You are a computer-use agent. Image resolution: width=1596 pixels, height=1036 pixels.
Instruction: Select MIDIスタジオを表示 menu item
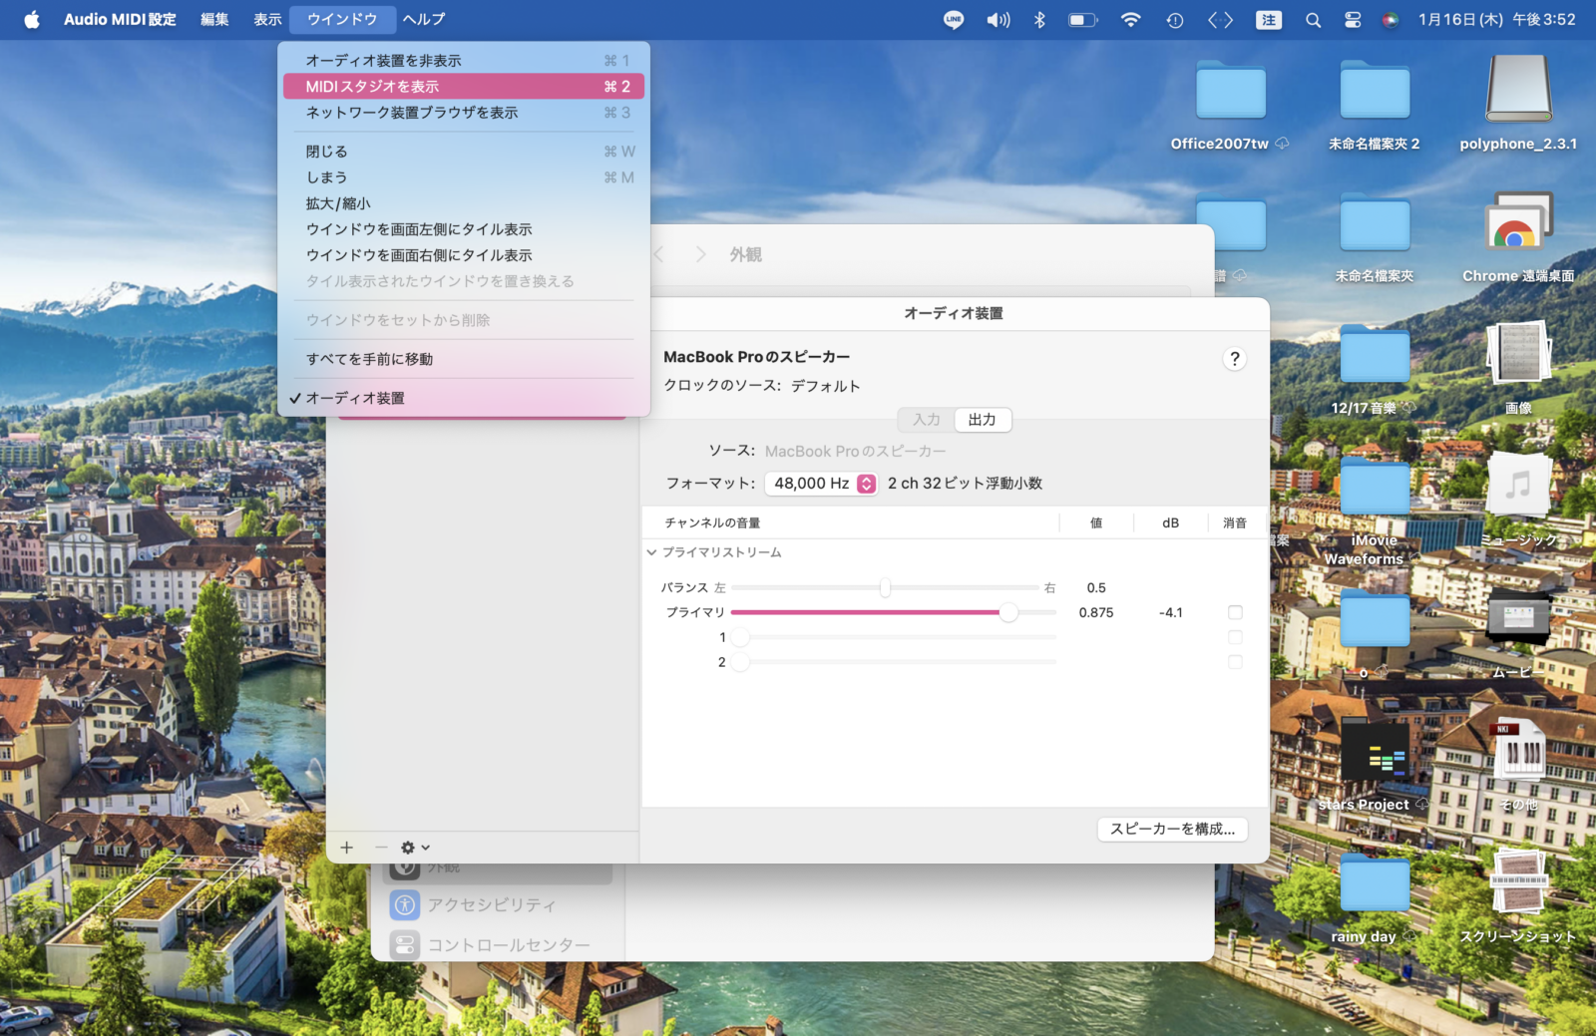point(463,87)
